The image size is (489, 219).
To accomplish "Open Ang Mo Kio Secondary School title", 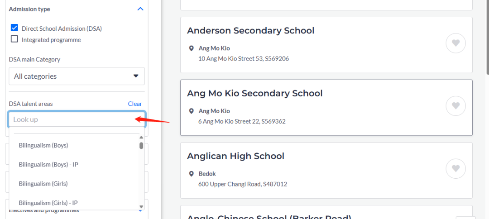I will click(255, 93).
